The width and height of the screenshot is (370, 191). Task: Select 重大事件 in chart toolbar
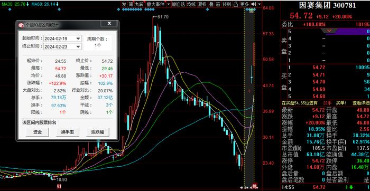coord(155,4)
